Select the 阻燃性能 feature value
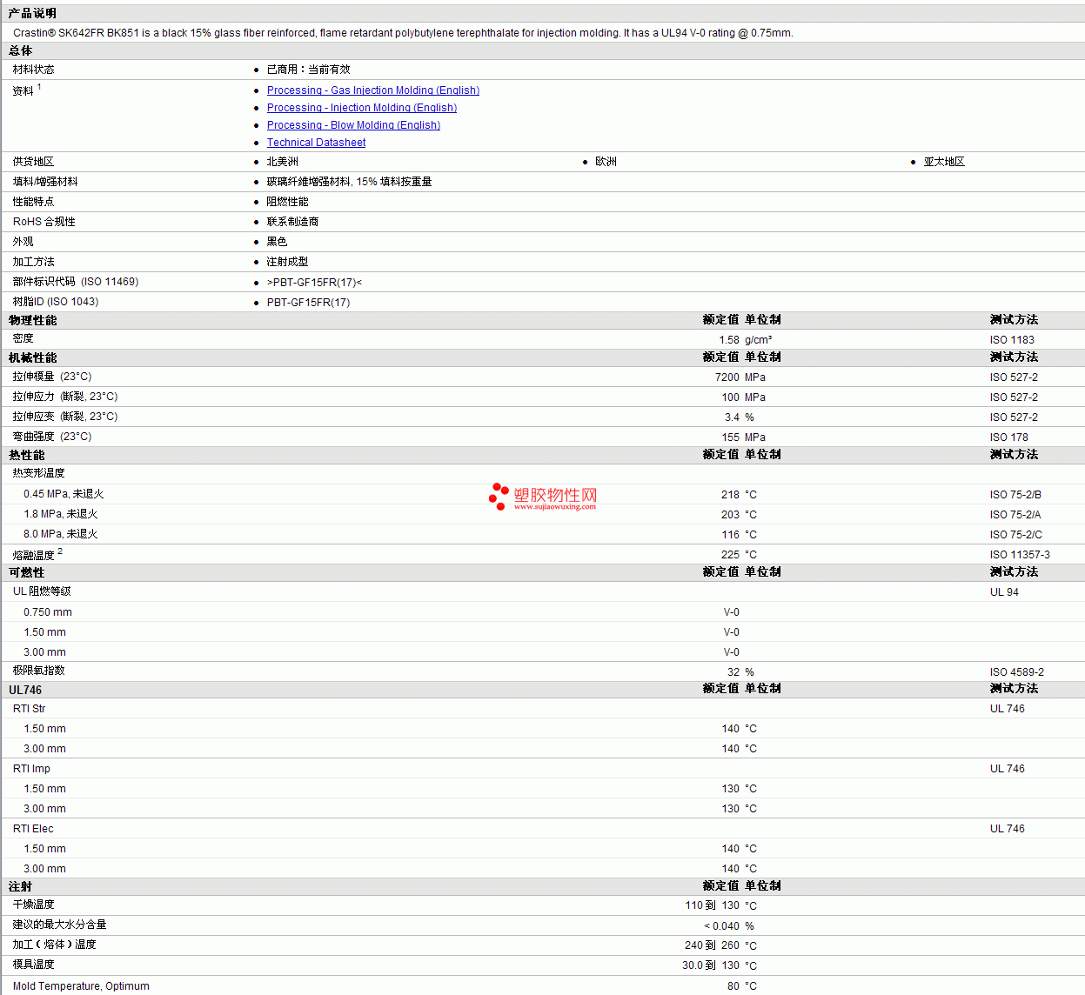The image size is (1085, 995). point(287,202)
